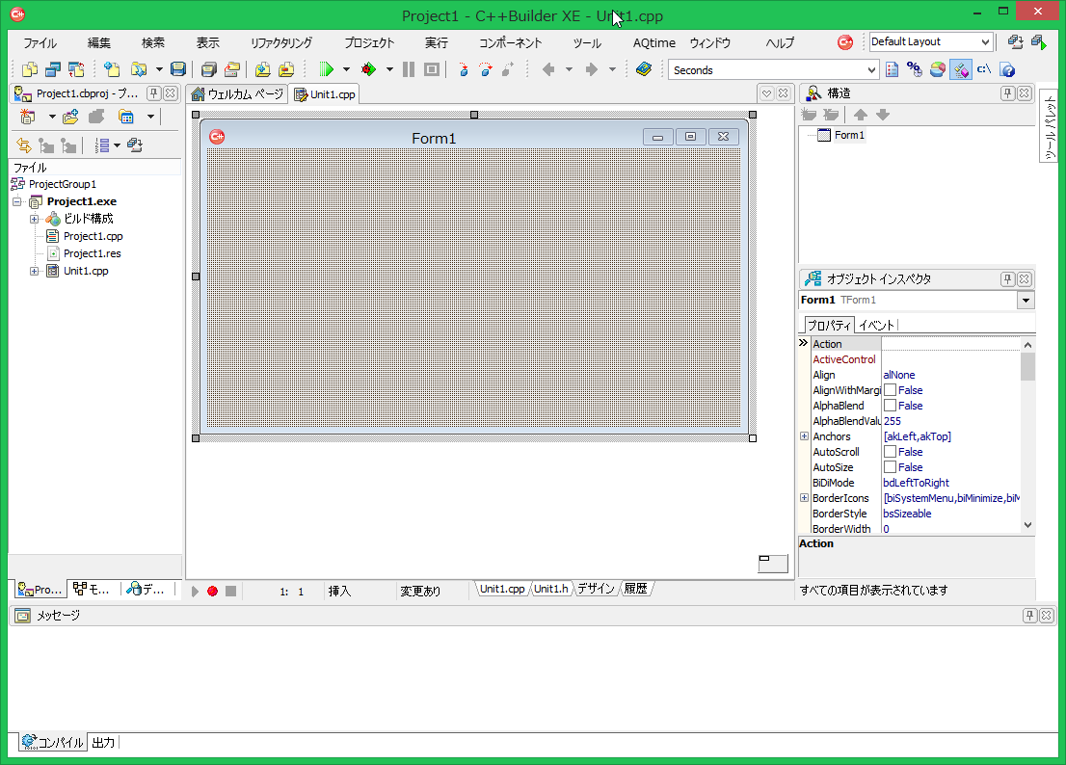Click the C:\ command prompt icon
Screen dimensions: 1066x765
click(984, 69)
